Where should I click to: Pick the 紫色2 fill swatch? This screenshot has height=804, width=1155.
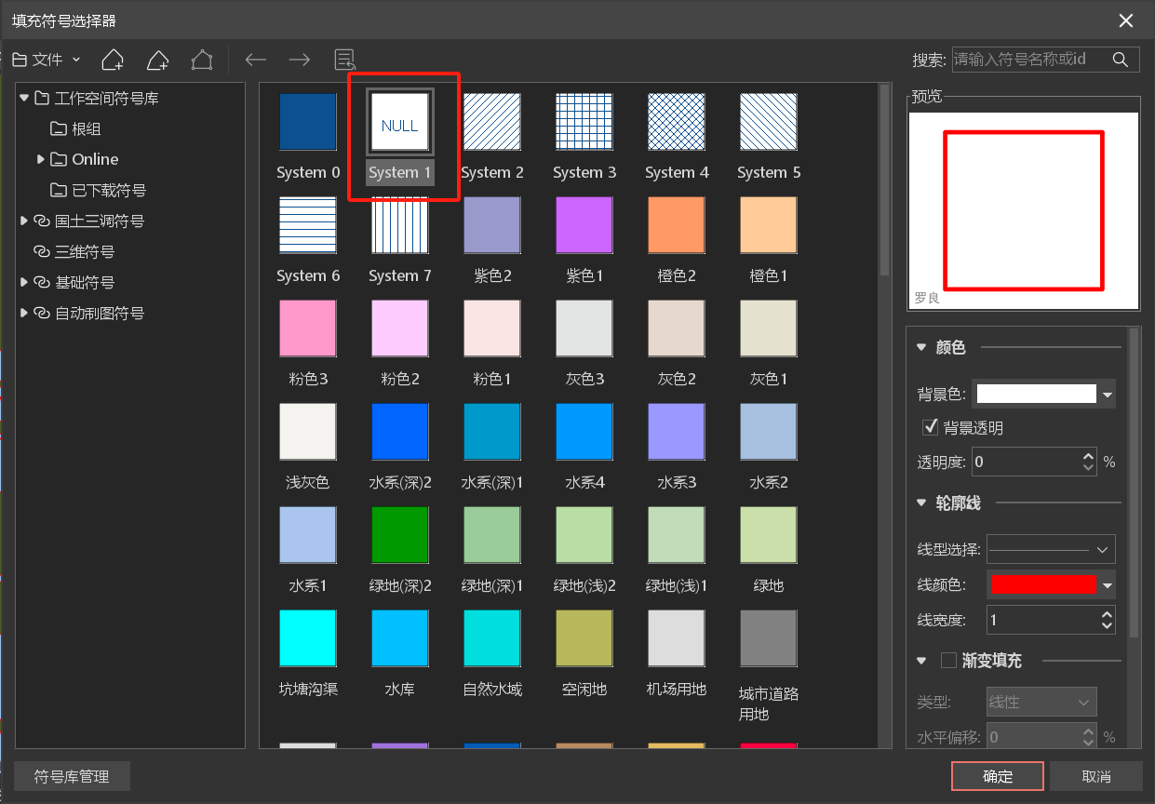[x=492, y=225]
